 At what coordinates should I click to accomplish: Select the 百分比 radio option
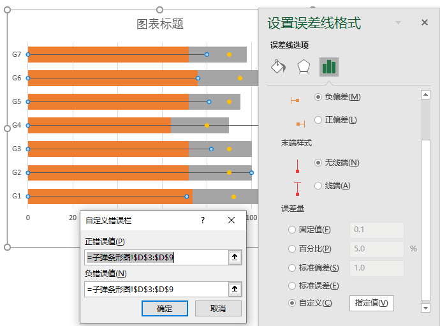pos(293,249)
